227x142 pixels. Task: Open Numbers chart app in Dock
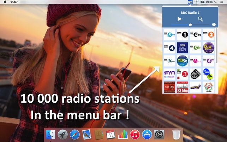[x=123, y=135]
